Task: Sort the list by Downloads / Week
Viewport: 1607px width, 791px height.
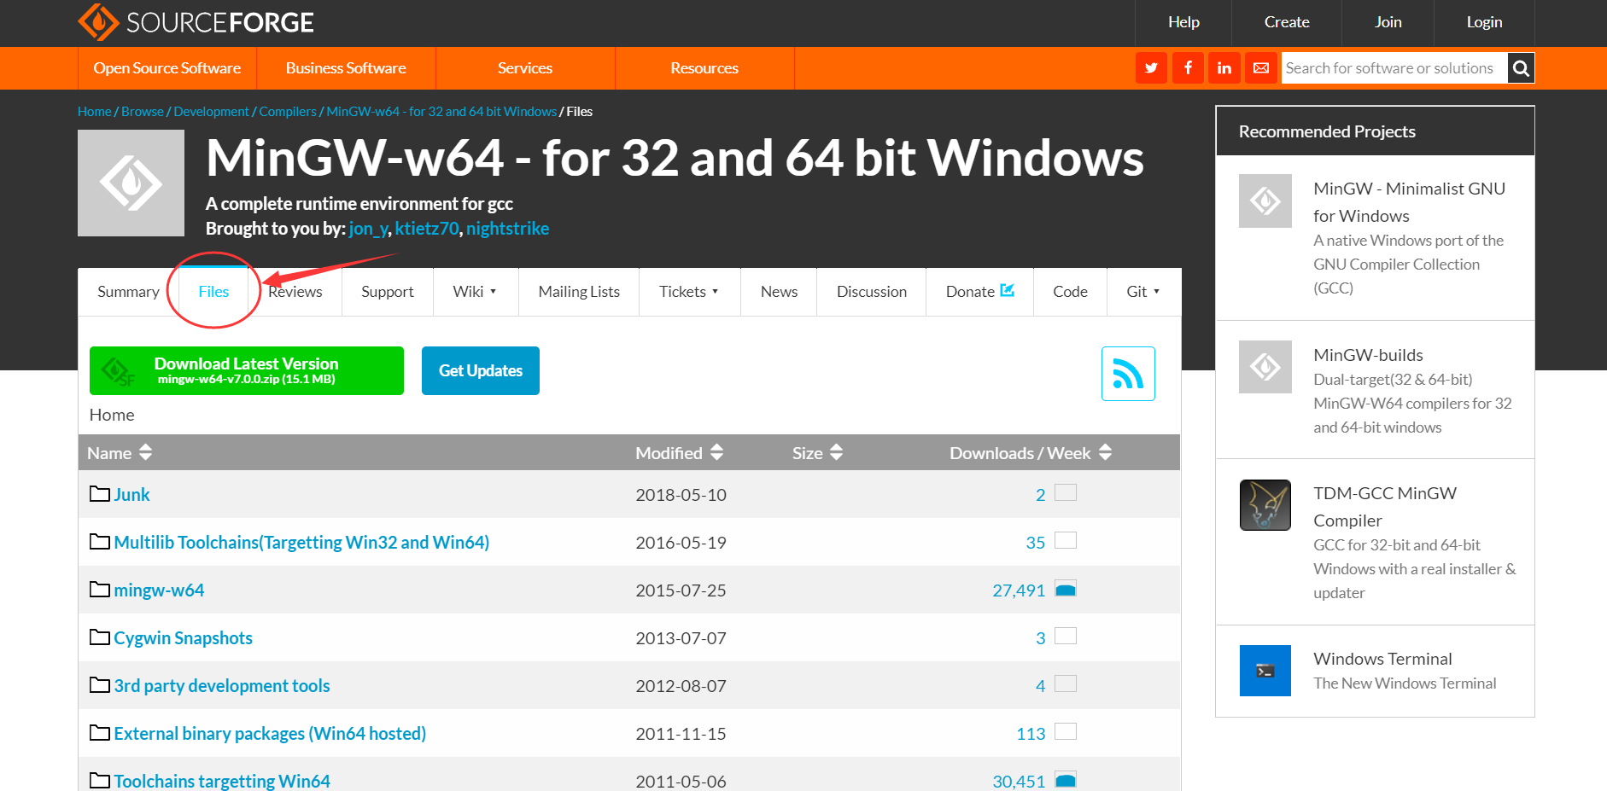Action: (1031, 453)
